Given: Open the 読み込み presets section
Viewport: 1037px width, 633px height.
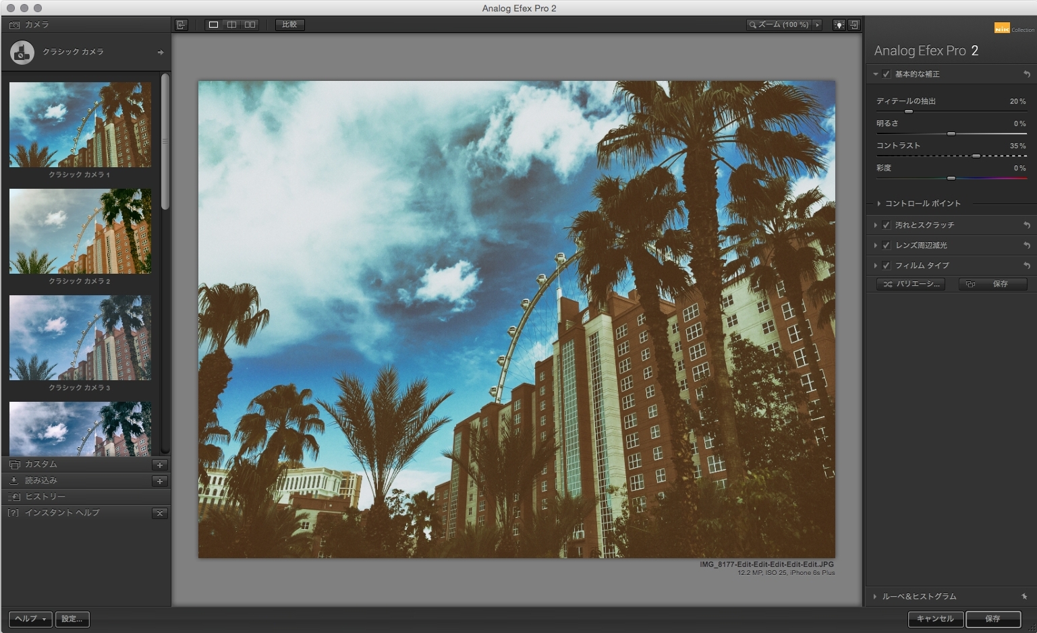Looking at the screenshot, I should coord(86,481).
